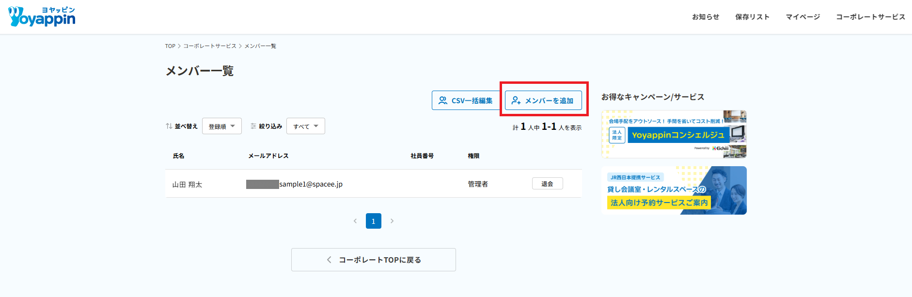Expand the すべて filter dropdown
This screenshot has width=912, height=297.
[306, 126]
